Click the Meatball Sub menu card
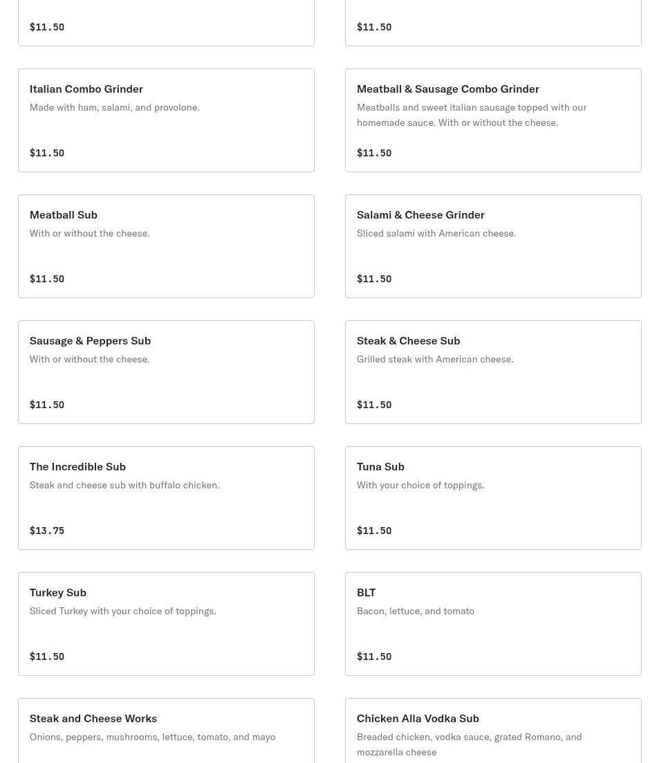Viewport: 657px width, 763px height. click(x=166, y=246)
